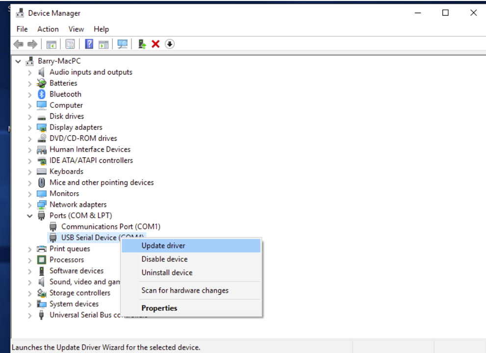Expand the Display adapters category
This screenshot has width=486, height=353.
[30, 127]
